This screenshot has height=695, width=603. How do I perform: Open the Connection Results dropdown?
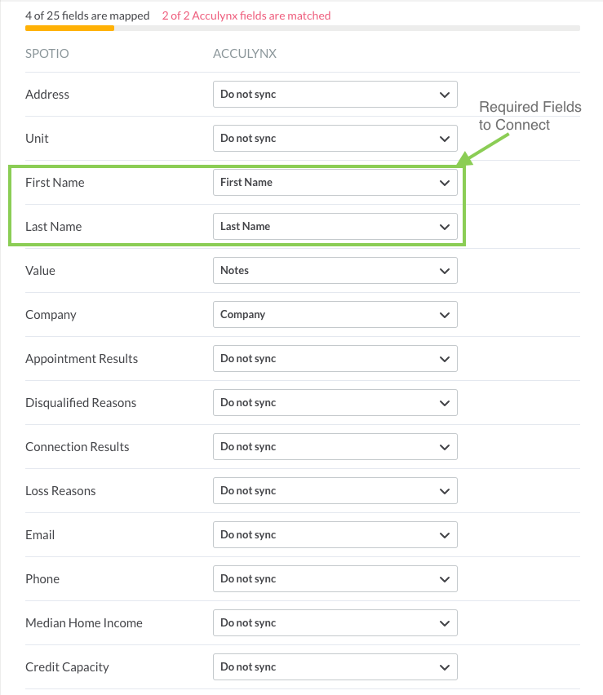[x=335, y=446]
